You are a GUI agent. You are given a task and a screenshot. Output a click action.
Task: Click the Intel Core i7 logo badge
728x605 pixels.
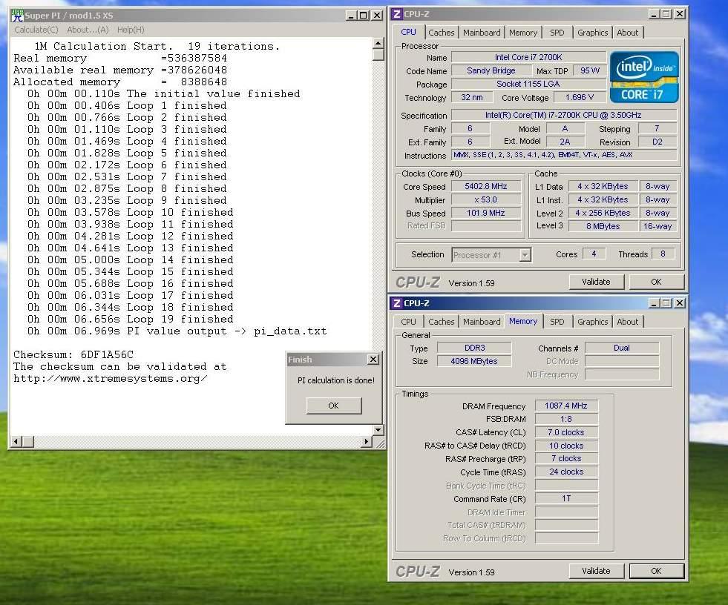[644, 77]
